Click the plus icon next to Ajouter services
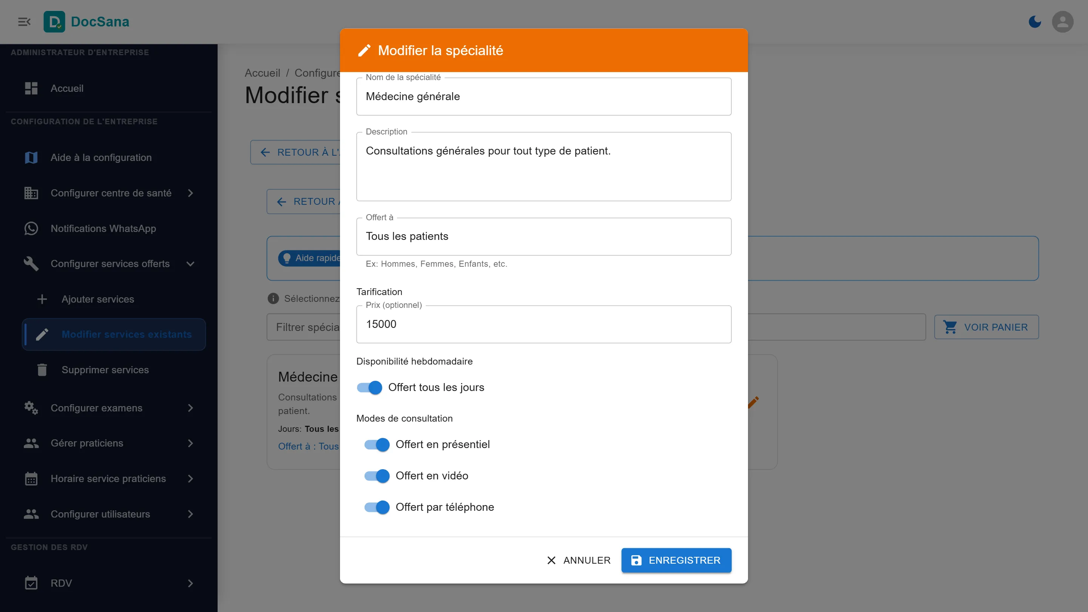The width and height of the screenshot is (1088, 612). tap(42, 299)
